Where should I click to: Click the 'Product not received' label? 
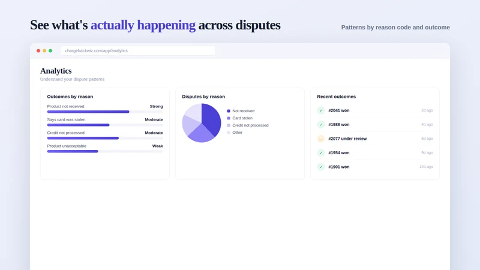coord(65,107)
